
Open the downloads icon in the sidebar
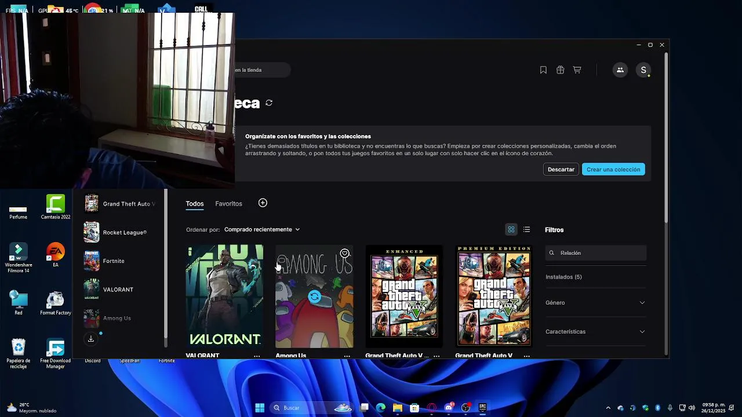(91, 339)
